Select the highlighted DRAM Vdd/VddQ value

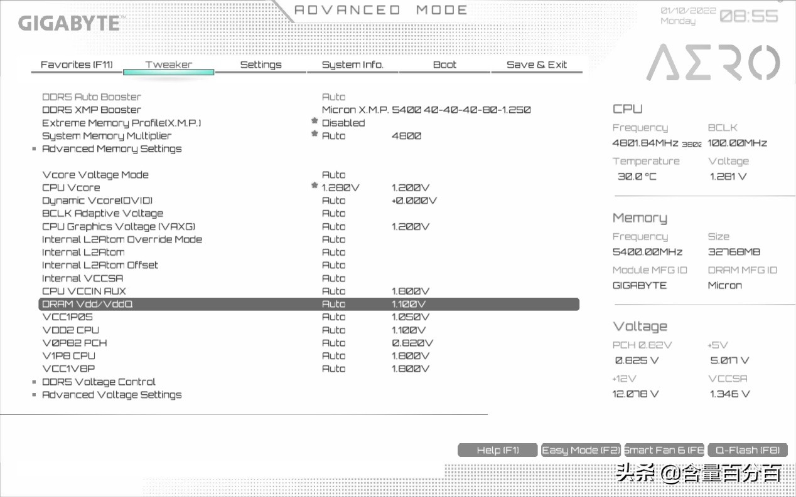[333, 304]
